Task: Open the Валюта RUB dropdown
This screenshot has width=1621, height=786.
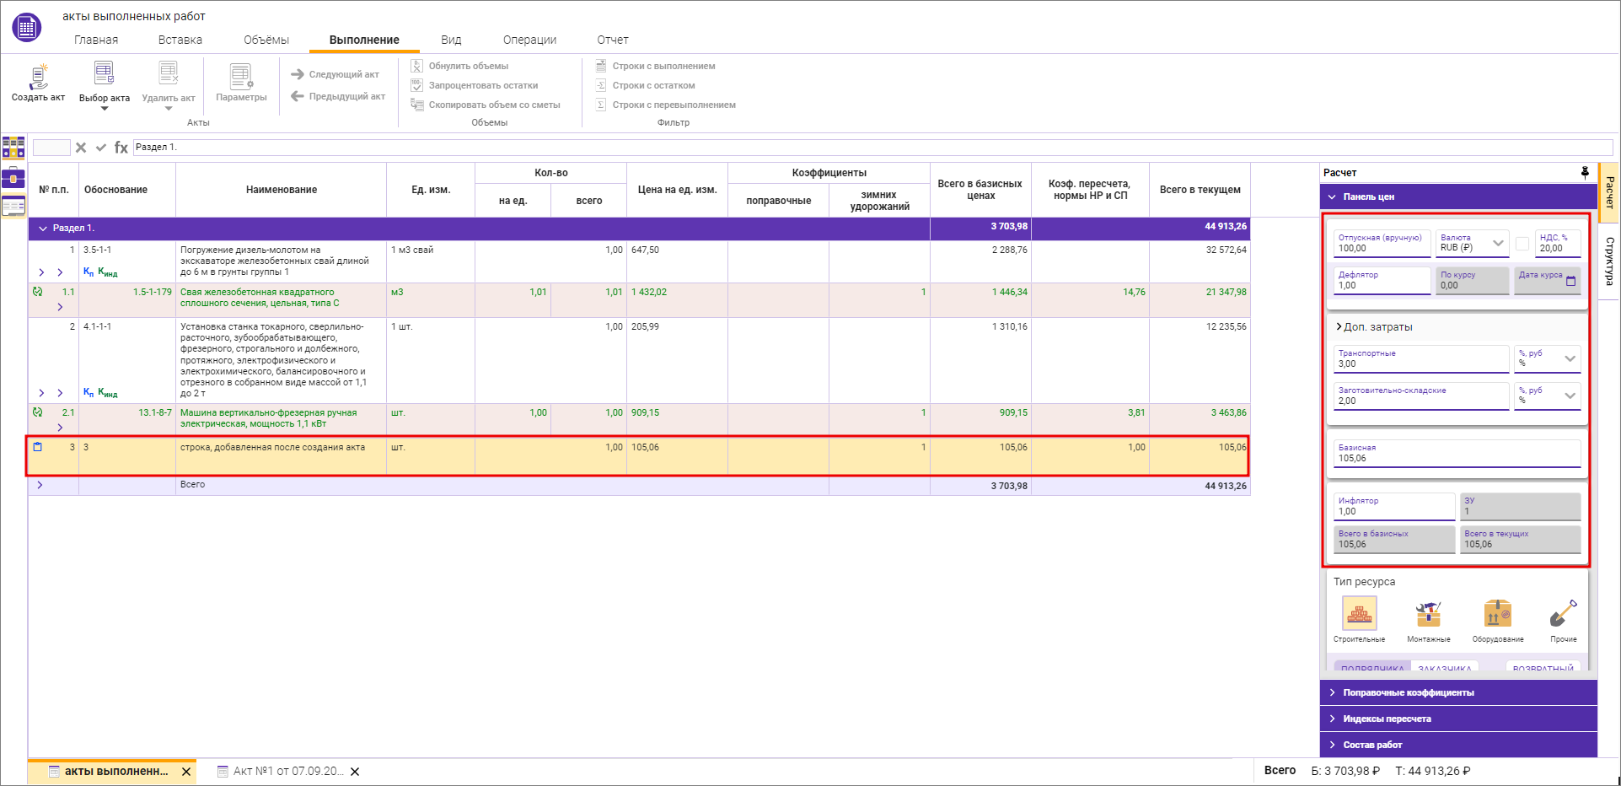Action: (1498, 244)
